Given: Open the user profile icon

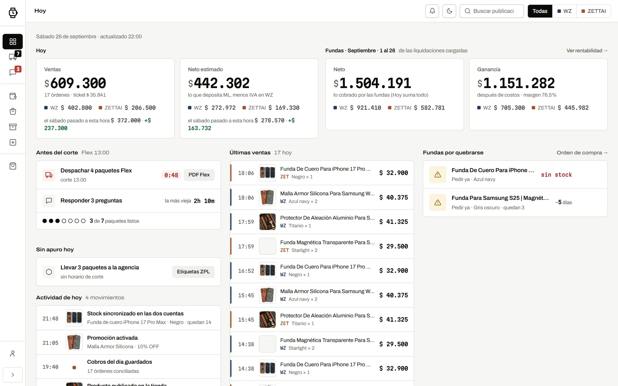Looking at the screenshot, I should pyautogui.click(x=13, y=354).
